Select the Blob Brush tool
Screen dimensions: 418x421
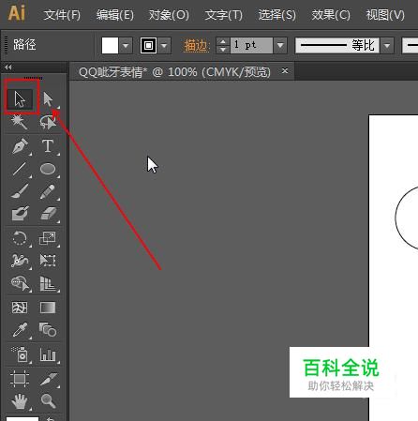pos(20,214)
